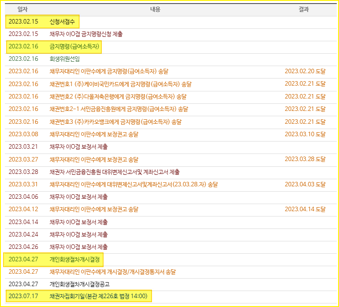Click the '2023.04.12' date cell
Screen dimensions: 339x307
click(x=24, y=209)
